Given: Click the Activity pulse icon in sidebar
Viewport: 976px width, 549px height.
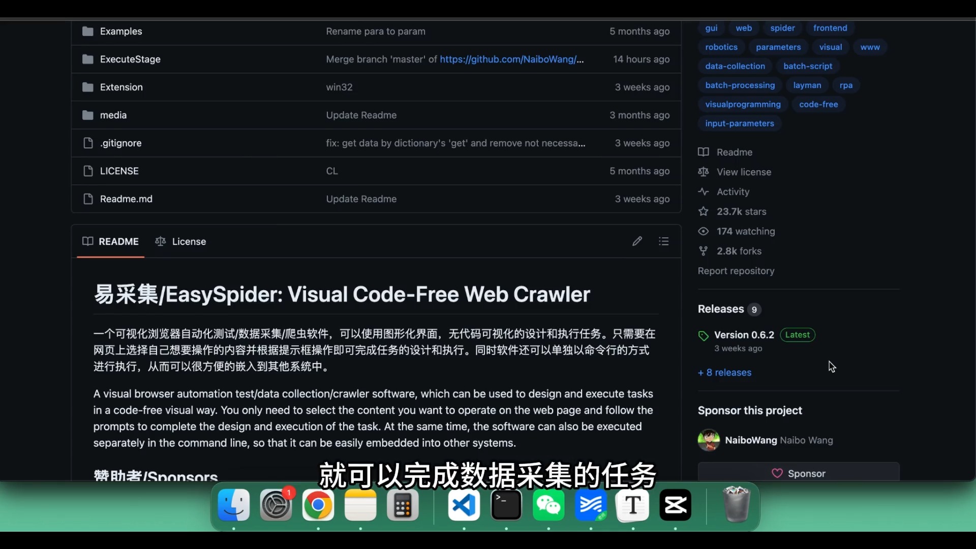Looking at the screenshot, I should [704, 192].
